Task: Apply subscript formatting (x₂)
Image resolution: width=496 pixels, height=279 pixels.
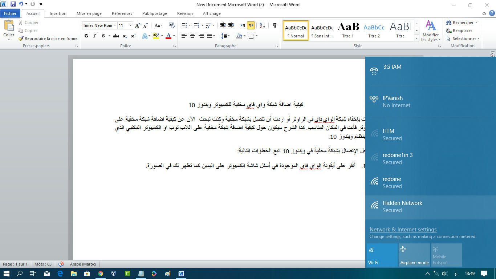Action: 125,36
